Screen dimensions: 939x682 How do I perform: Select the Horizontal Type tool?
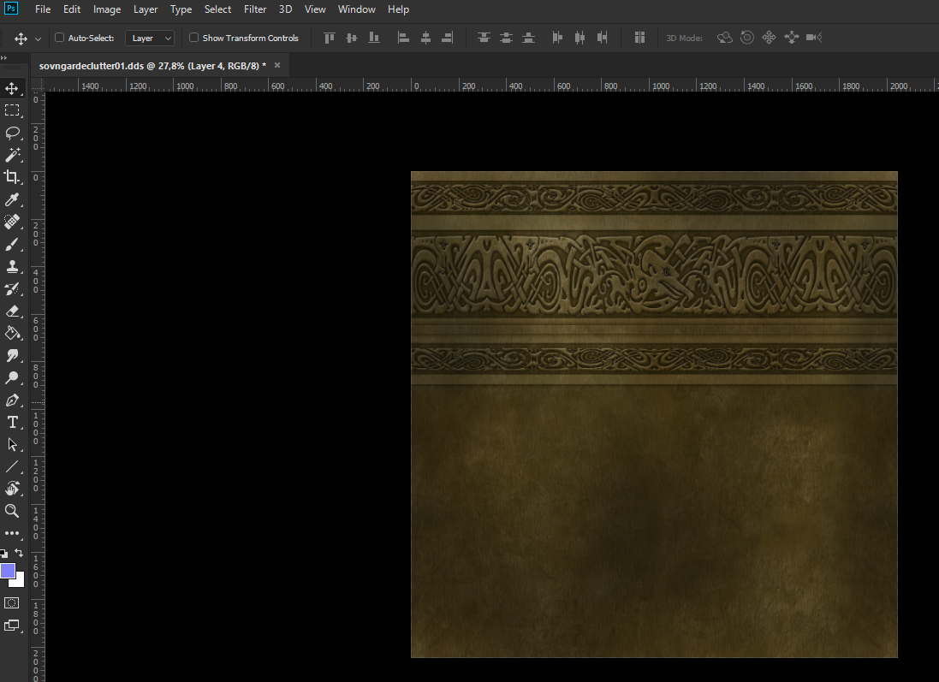click(12, 422)
